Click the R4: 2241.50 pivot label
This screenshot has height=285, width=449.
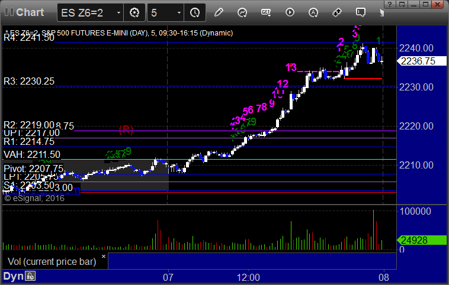pos(29,37)
